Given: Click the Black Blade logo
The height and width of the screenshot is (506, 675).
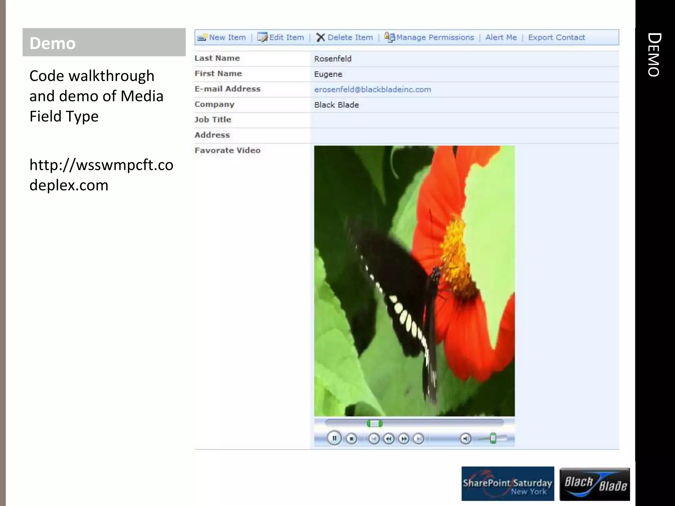Looking at the screenshot, I should point(595,484).
